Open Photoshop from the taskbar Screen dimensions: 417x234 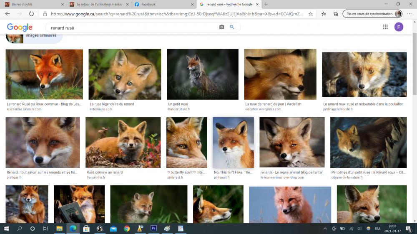[153, 229]
